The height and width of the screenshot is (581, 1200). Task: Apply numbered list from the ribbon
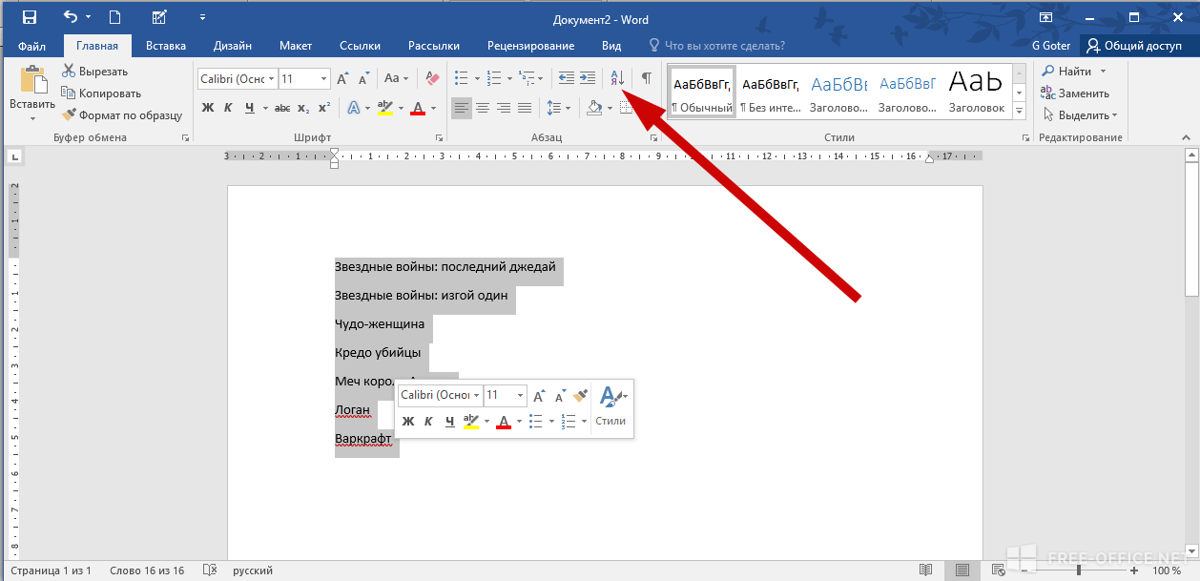tap(493, 78)
